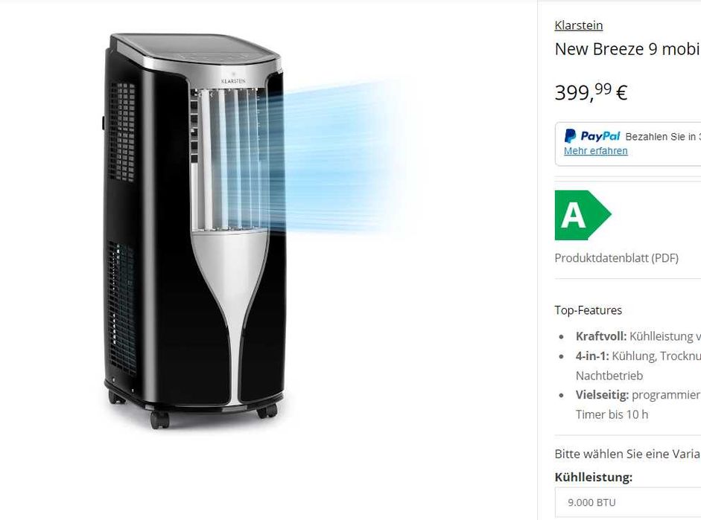Click the Top-Features heading
The image size is (701, 520).
coord(589,310)
